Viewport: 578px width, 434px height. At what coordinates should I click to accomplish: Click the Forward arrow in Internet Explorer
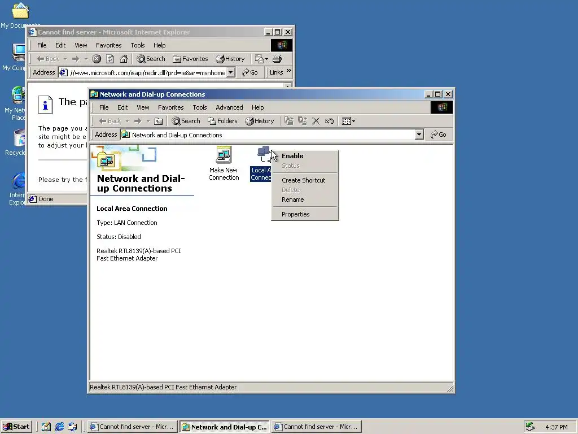(76, 59)
